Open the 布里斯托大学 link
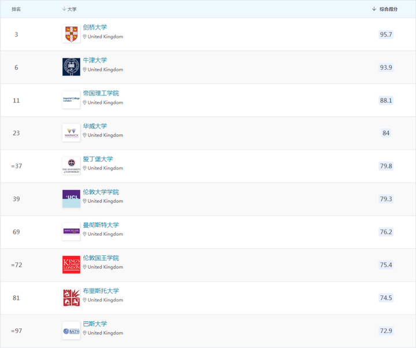The width and height of the screenshot is (416, 348). [101, 291]
